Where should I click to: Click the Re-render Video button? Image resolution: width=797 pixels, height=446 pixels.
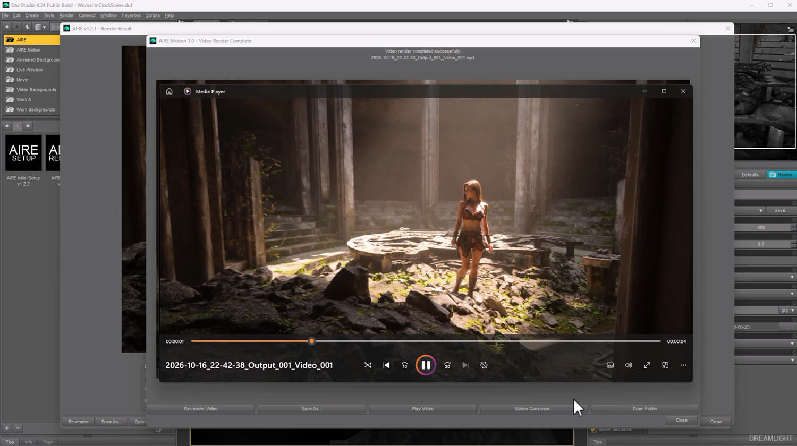(x=201, y=409)
